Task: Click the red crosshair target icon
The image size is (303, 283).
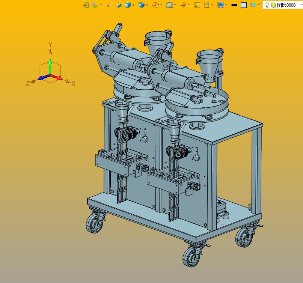Action: point(183,5)
